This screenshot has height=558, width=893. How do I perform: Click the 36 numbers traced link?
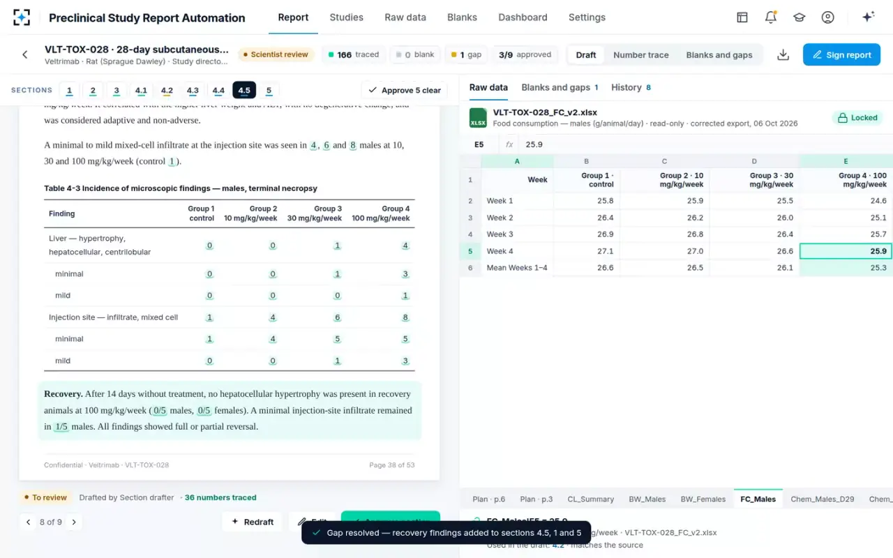(220, 497)
